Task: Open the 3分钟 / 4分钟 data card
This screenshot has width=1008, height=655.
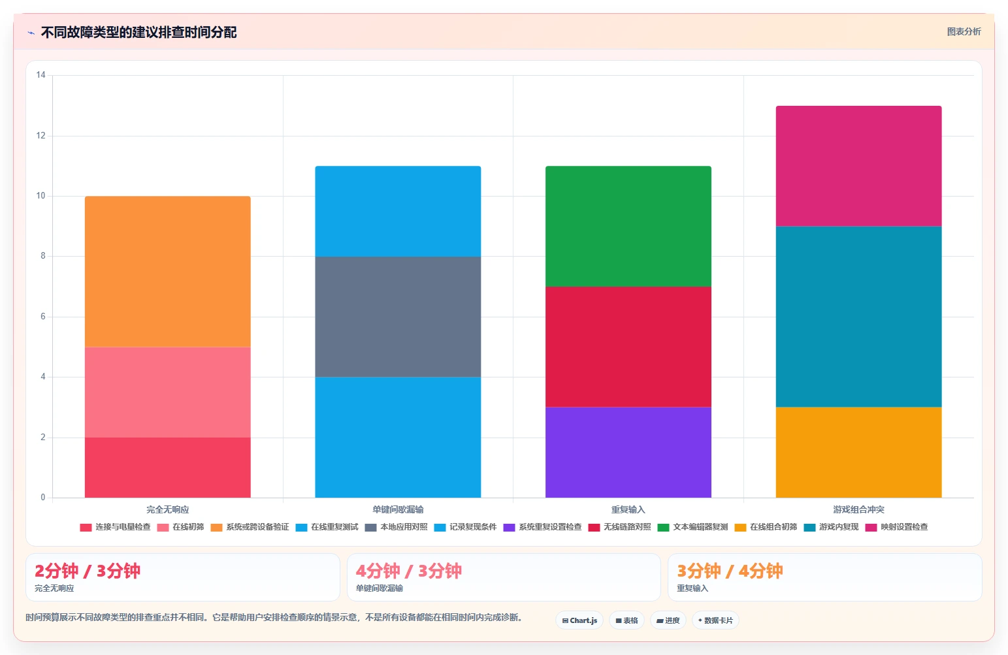Action: coord(825,577)
